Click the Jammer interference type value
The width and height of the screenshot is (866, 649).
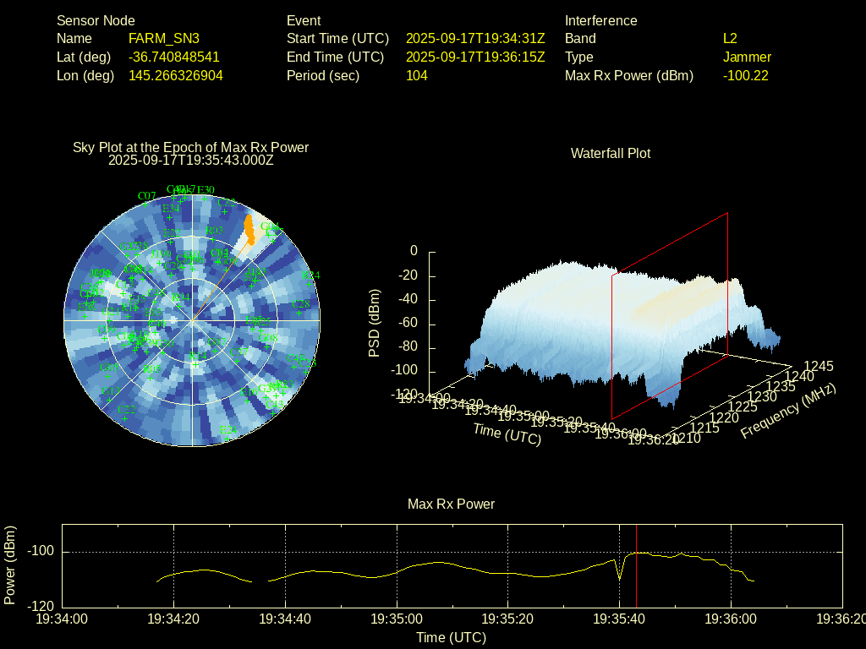click(747, 57)
